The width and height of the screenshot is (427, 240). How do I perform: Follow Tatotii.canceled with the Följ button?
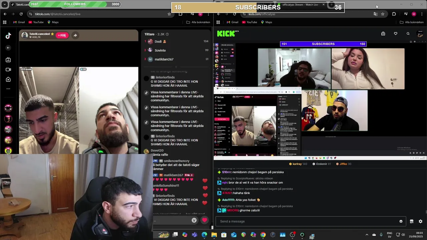[62, 35]
